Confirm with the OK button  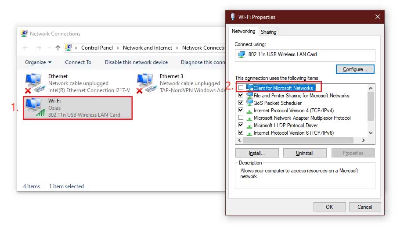pyautogui.click(x=329, y=207)
